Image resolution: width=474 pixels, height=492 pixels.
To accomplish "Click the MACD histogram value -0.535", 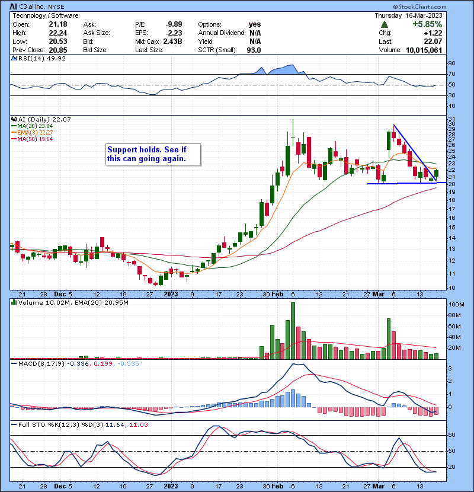I will click(128, 363).
